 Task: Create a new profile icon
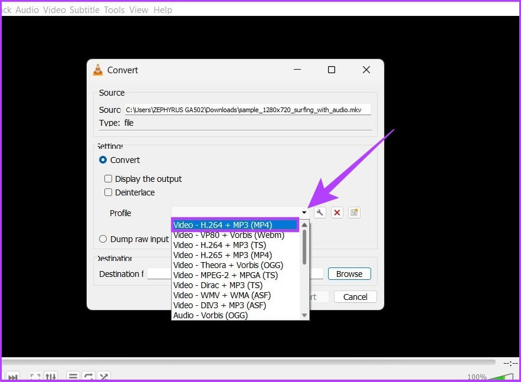point(354,213)
